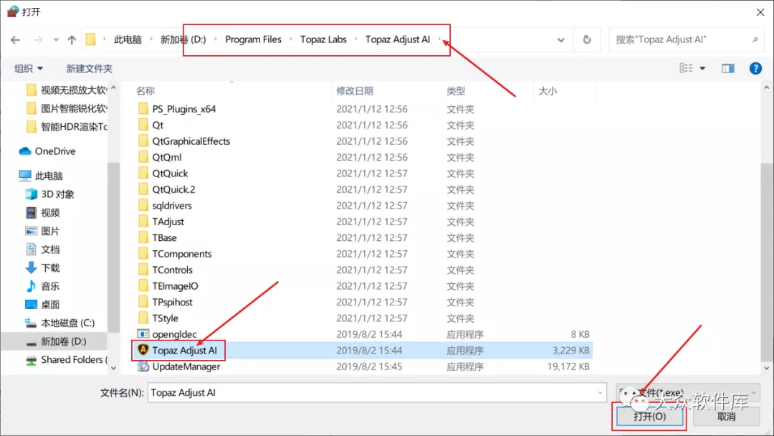Expand the address bar history dropdown
The width and height of the screenshot is (774, 436).
point(561,40)
